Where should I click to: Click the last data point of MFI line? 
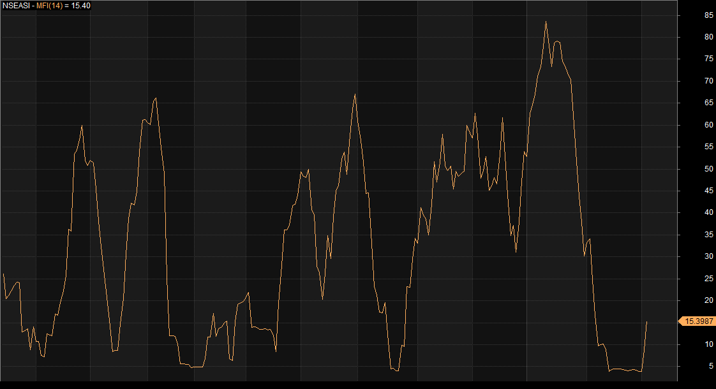[646, 321]
